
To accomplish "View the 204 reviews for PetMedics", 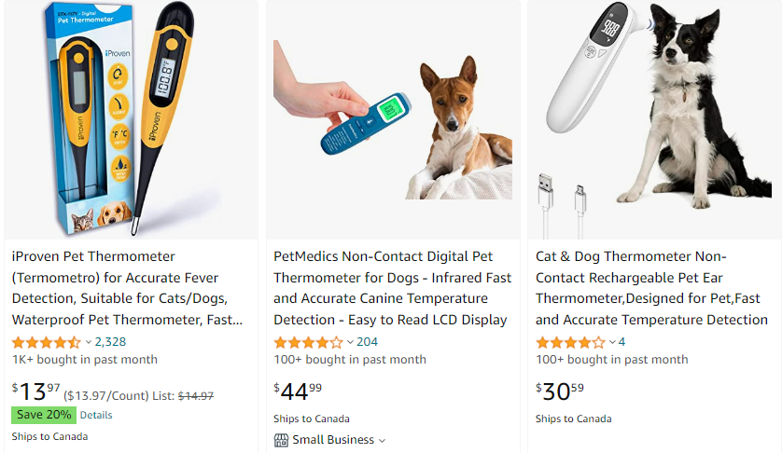I will coord(367,342).
